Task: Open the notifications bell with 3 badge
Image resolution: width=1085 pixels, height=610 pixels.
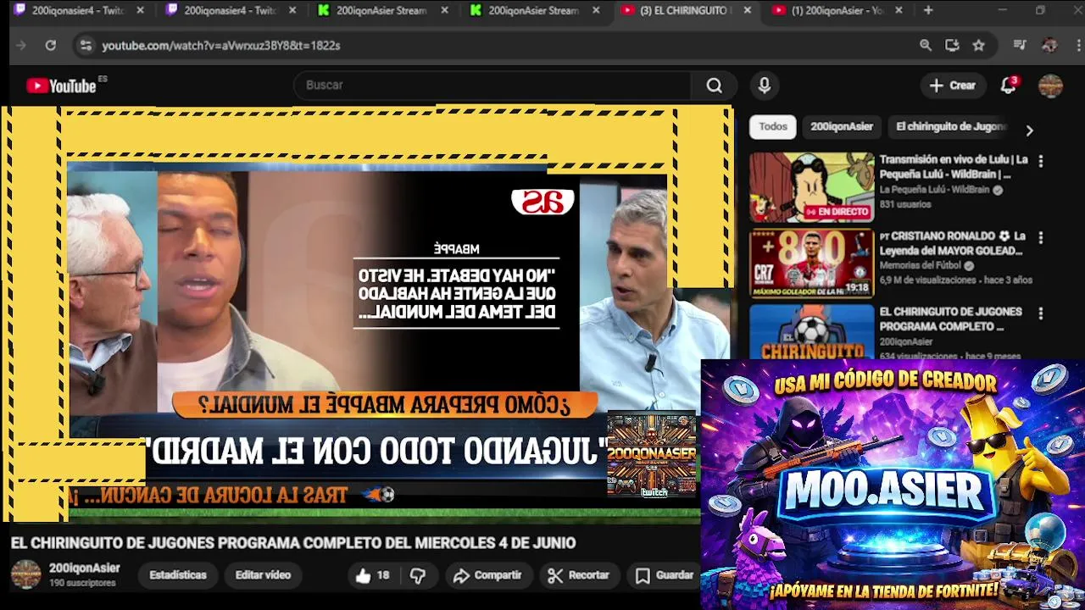Action: click(1009, 86)
